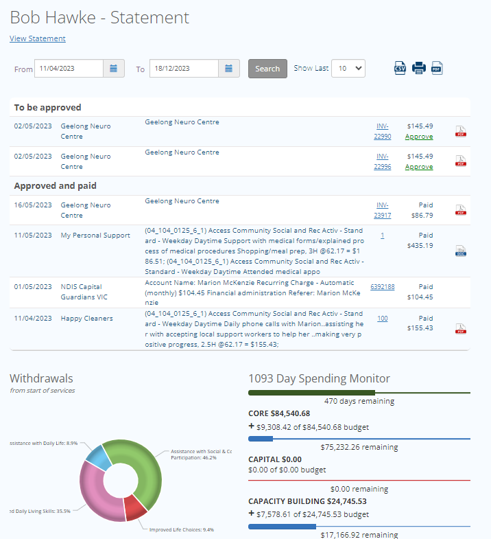The image size is (491, 539).
Task: Approve invoice INV-22996
Action: [x=418, y=166]
